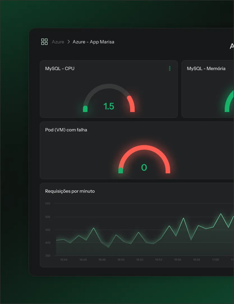
Task: Click the green start of CPU gauge
Action: (x=85, y=109)
